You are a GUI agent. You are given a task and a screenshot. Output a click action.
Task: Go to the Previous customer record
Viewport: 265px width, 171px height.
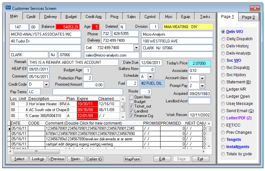[x=57, y=159]
